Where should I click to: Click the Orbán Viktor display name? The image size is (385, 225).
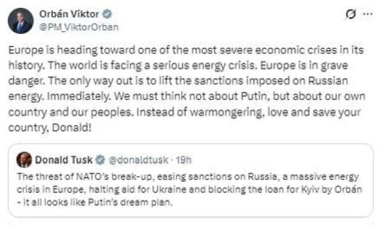(70, 14)
